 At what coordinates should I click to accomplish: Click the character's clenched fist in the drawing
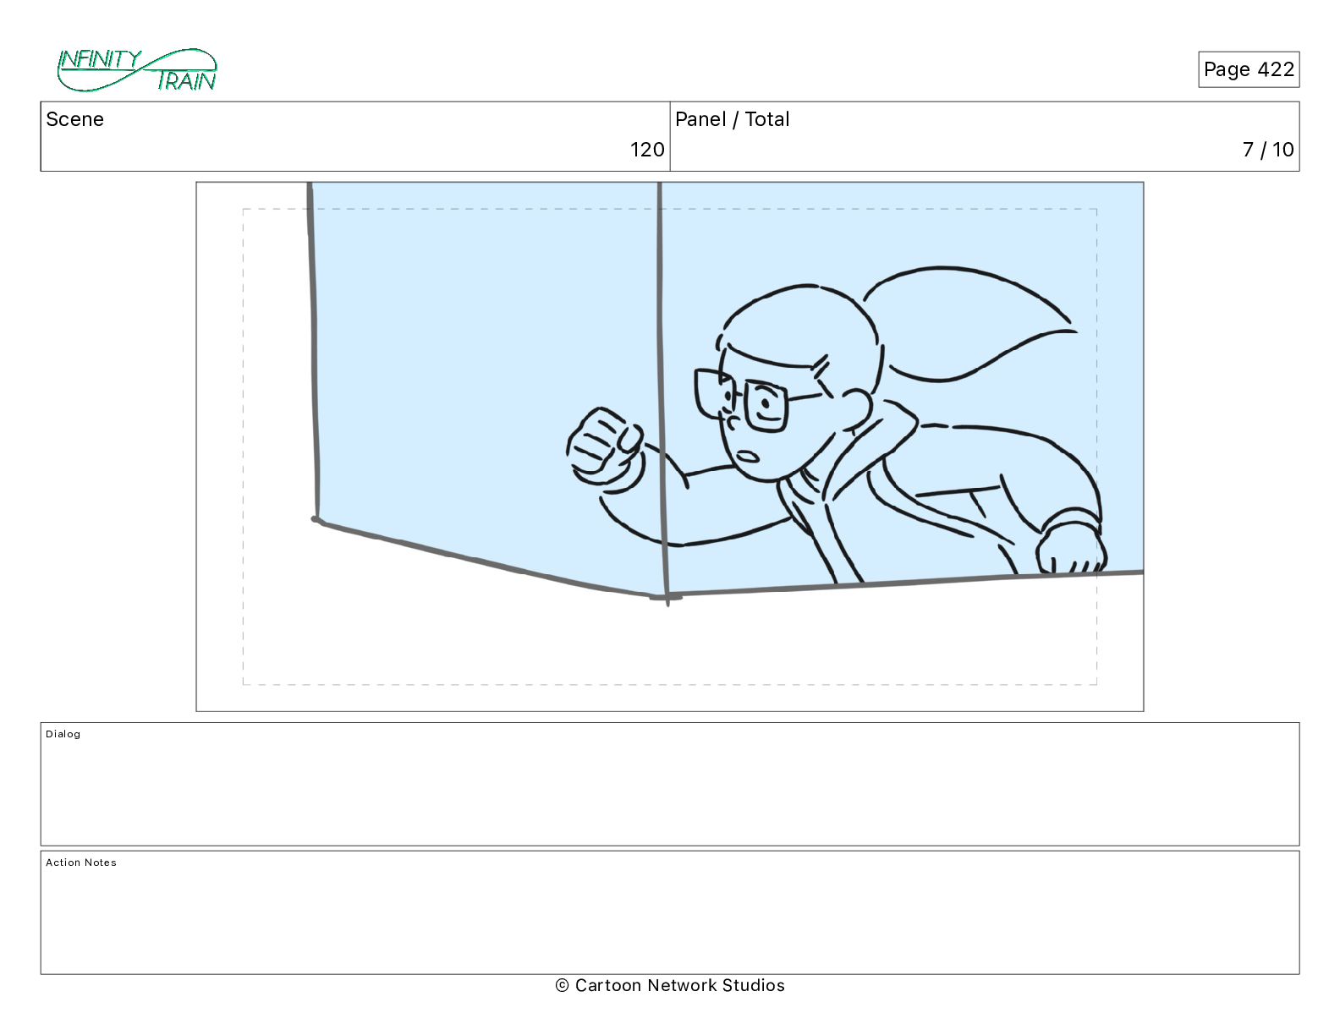(x=606, y=447)
